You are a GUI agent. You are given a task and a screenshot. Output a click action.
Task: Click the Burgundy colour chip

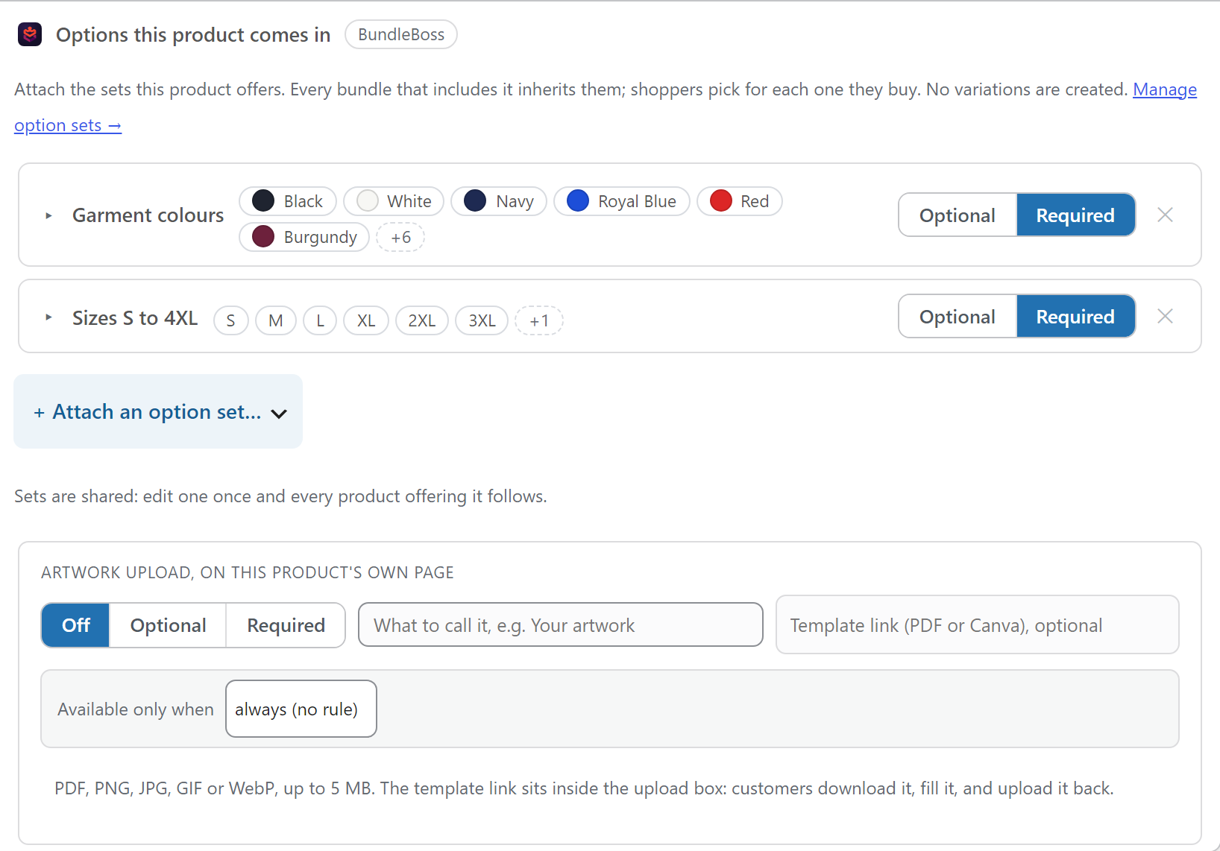tap(304, 237)
